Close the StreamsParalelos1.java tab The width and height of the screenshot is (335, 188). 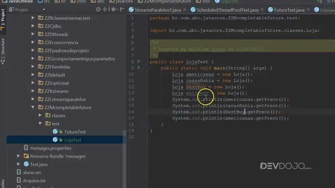point(185,9)
